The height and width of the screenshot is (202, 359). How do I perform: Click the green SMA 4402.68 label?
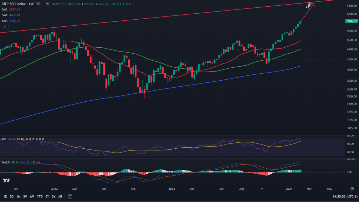[15, 15]
